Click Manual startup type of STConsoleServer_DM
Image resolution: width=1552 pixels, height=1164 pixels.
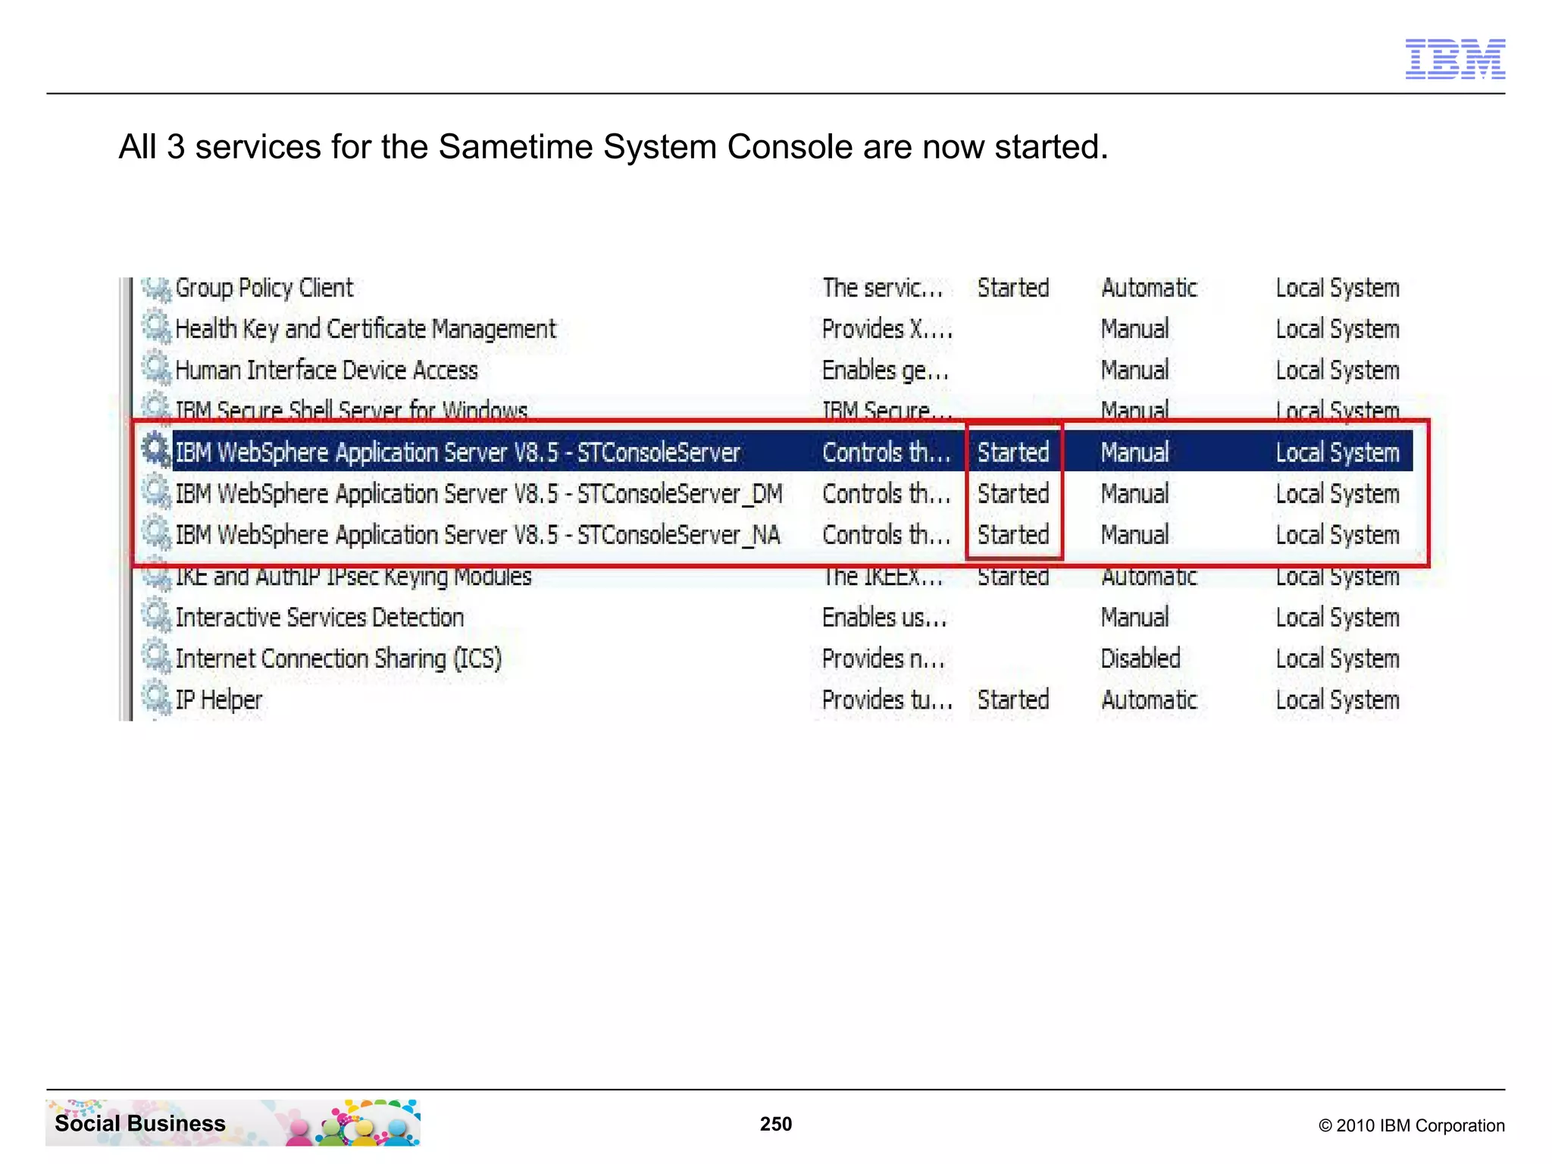pyautogui.click(x=1134, y=493)
